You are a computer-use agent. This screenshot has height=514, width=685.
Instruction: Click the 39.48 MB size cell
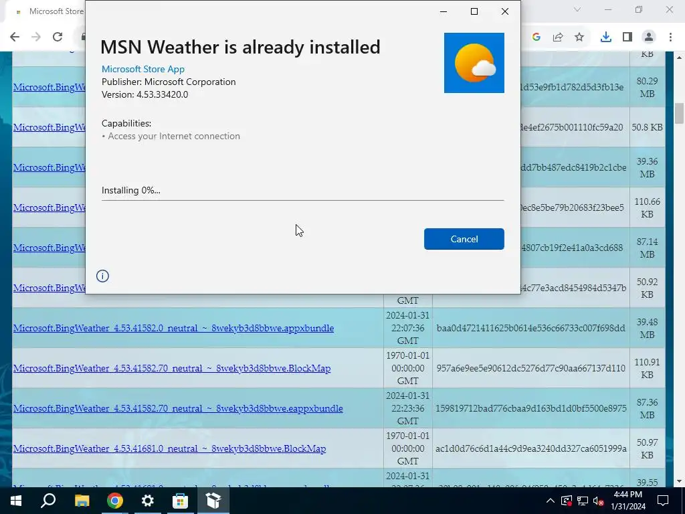(x=647, y=328)
